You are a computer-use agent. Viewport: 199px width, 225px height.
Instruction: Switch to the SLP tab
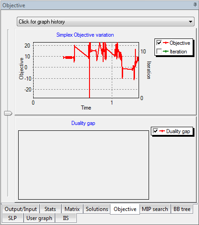tap(12, 218)
